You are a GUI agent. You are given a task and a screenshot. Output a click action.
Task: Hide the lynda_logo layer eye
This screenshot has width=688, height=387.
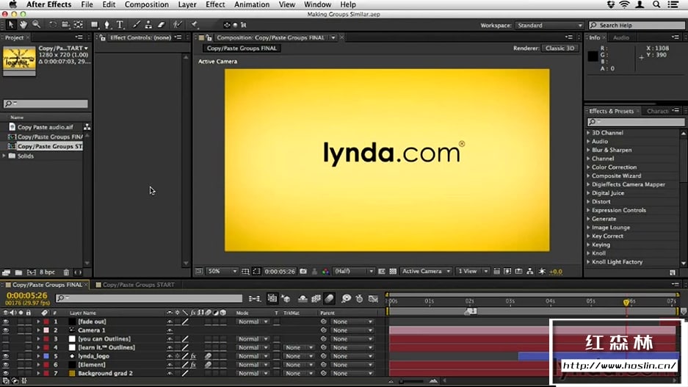click(6, 356)
